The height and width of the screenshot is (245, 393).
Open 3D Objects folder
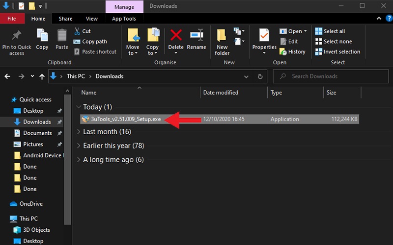(x=31, y=230)
